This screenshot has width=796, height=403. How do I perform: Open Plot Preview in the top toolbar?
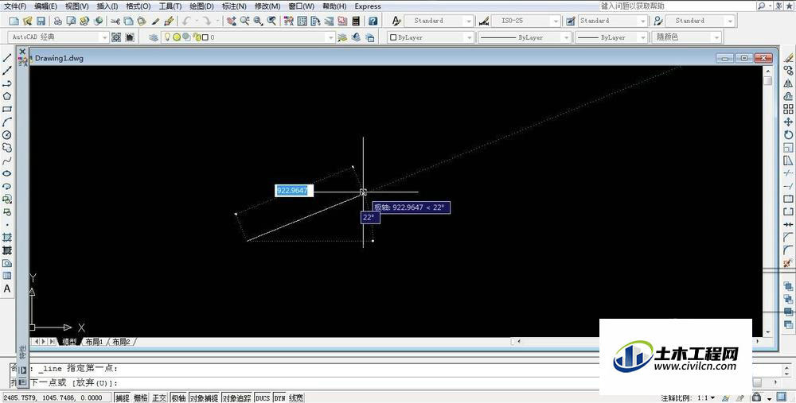click(x=71, y=21)
